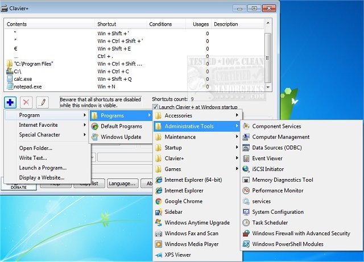Viewport: 364px width, 262px height.
Task: Choose iSCSI Initiator
Action: click(301, 169)
